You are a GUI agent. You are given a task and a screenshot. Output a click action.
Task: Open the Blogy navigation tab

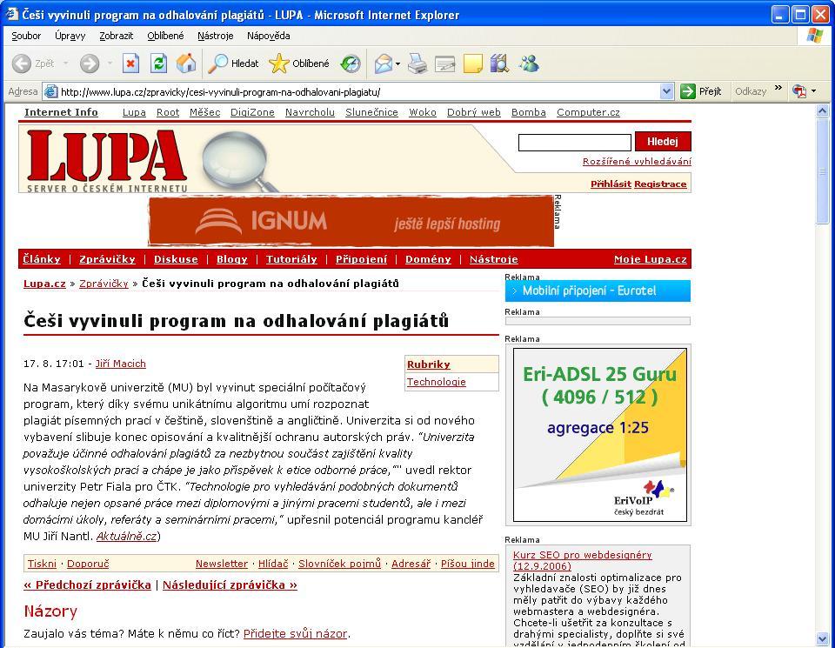point(231,259)
